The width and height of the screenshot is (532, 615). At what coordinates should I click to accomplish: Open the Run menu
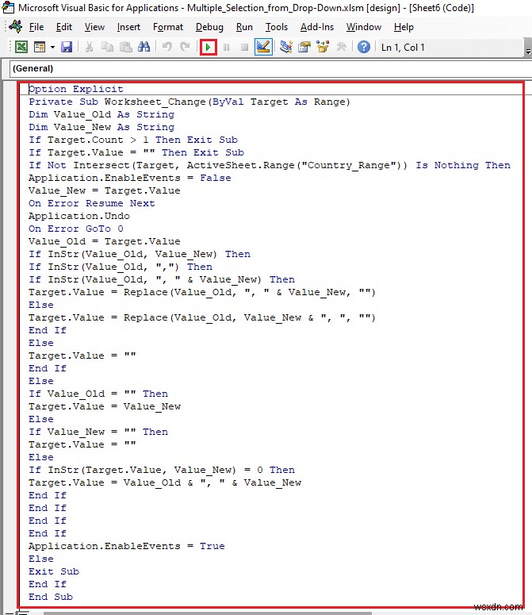[244, 27]
